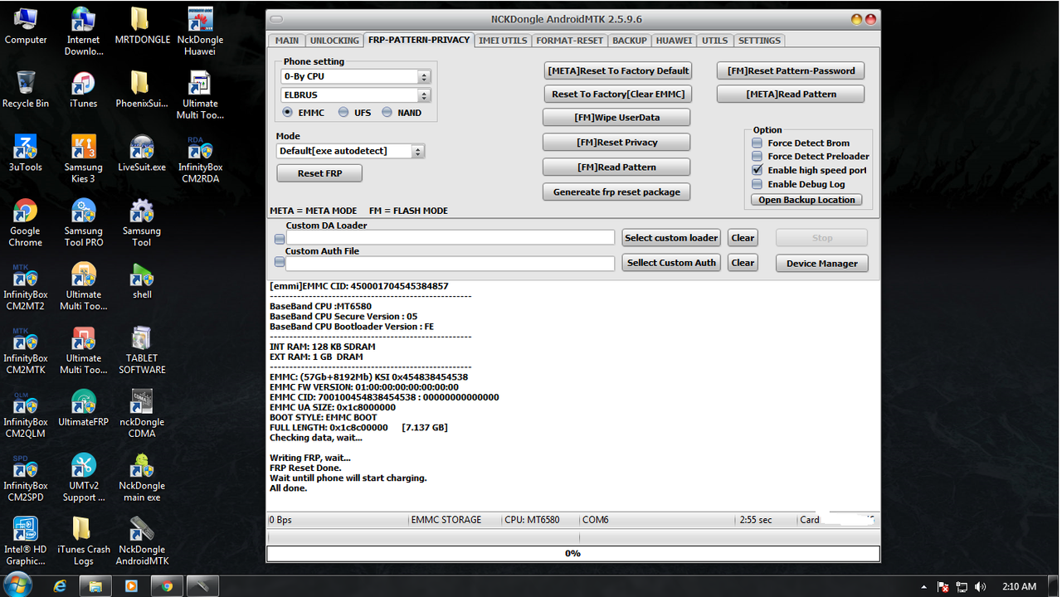
Task: Open the Recycle Bin icon
Action: [x=26, y=90]
